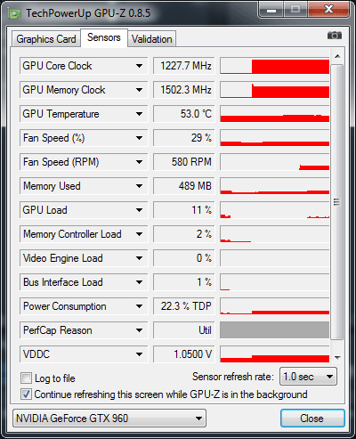The image size is (356, 439).
Task: Click the PerfCap Reason gray bar
Action: pyautogui.click(x=275, y=330)
